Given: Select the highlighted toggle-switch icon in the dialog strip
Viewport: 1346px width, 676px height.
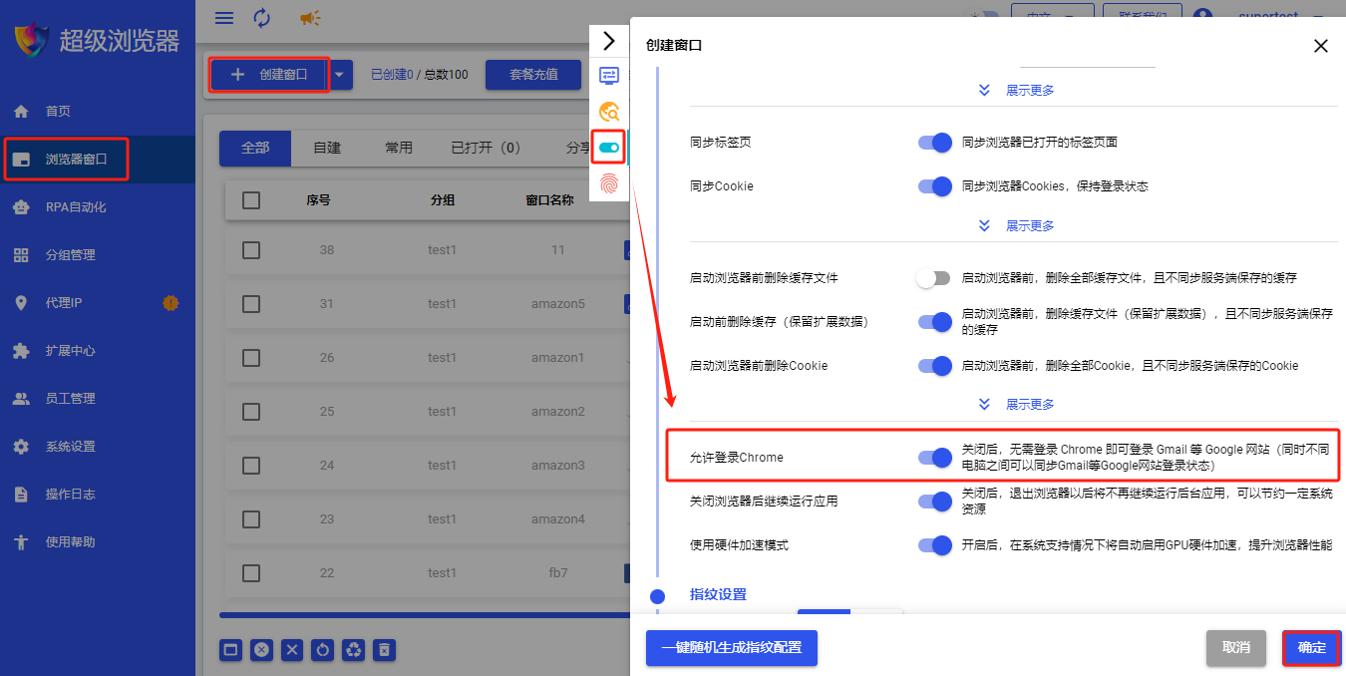Looking at the screenshot, I should (610, 147).
